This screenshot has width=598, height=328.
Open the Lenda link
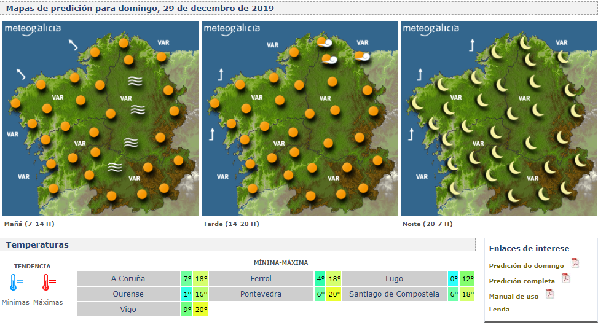tap(499, 309)
